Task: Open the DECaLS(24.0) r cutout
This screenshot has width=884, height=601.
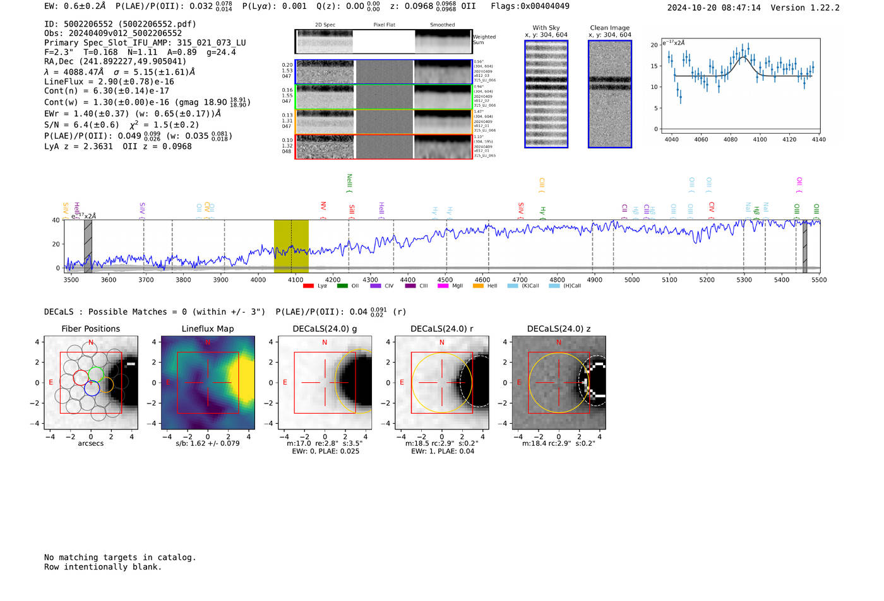Action: (x=442, y=383)
